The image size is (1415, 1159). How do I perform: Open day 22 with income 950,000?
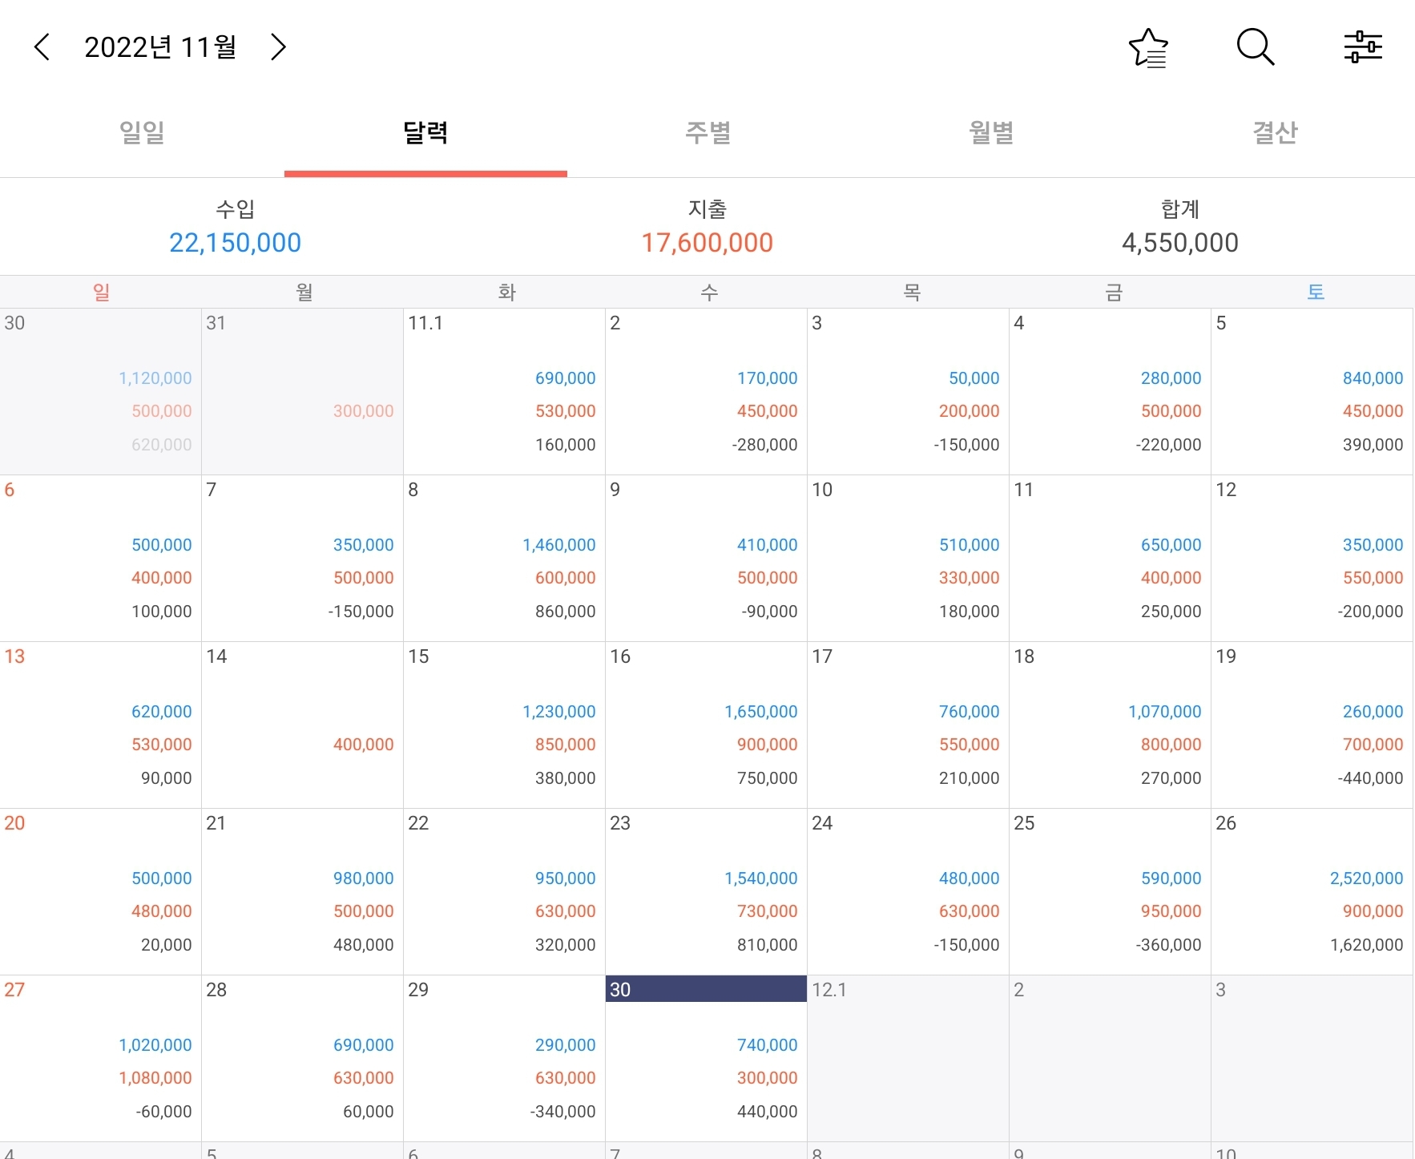click(504, 891)
